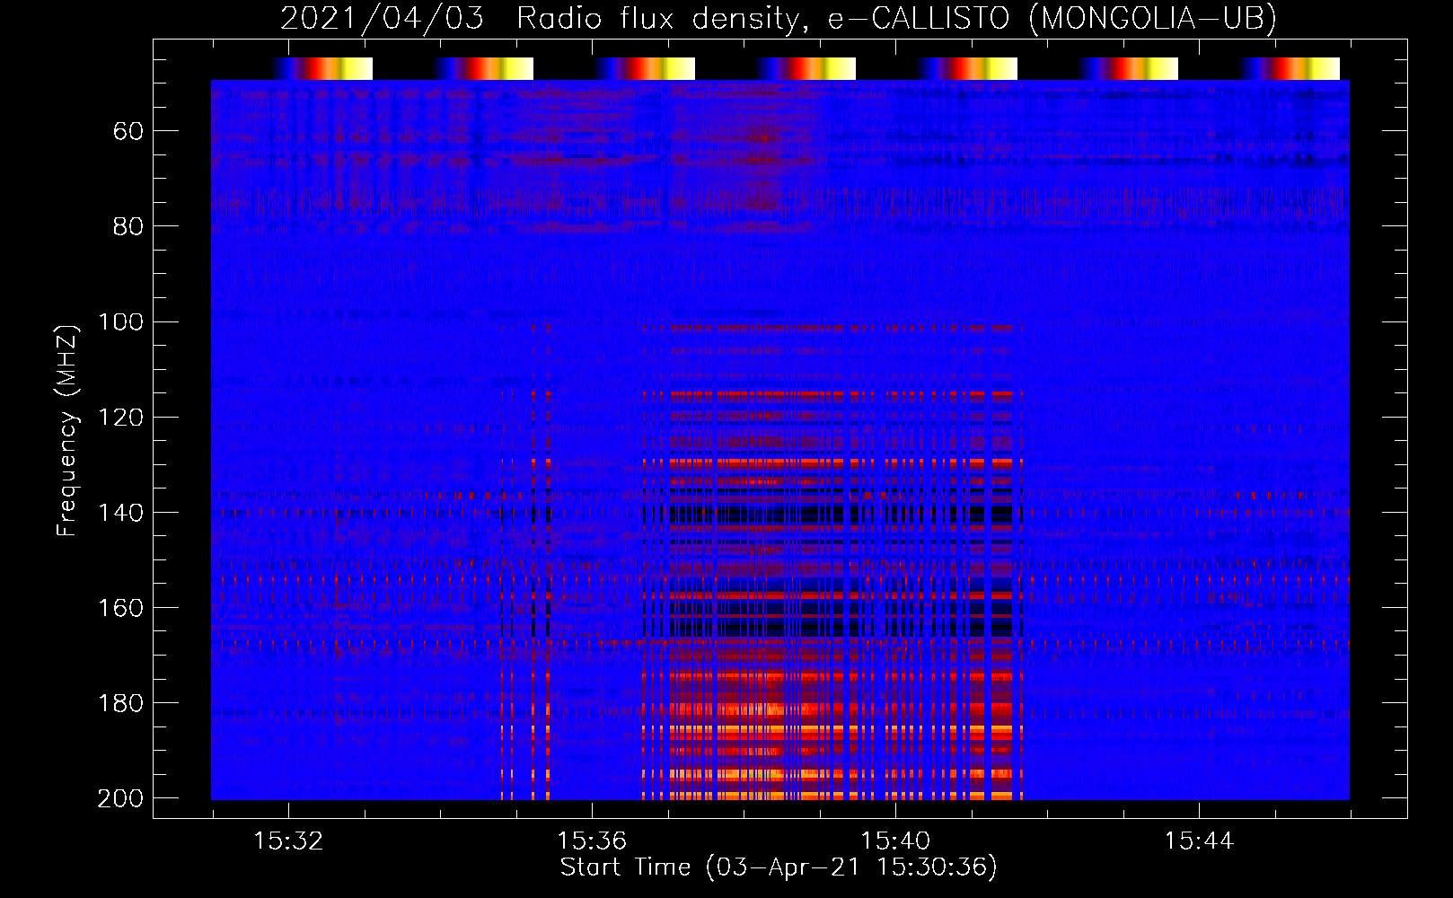Viewport: 1453px width, 898px height.
Task: Click the "Frequency (MHZ)" y-axis label
Action: [x=67, y=430]
